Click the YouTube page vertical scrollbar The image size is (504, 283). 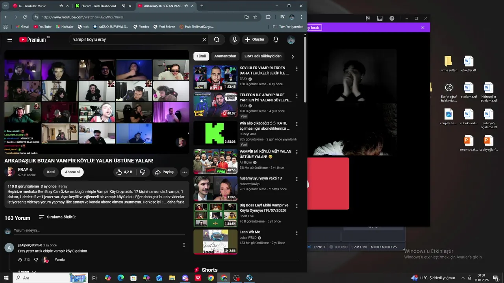[305, 71]
